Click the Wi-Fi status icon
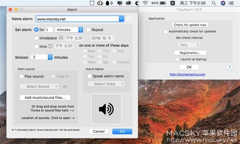This screenshot has width=240, height=144. (x=145, y=3)
